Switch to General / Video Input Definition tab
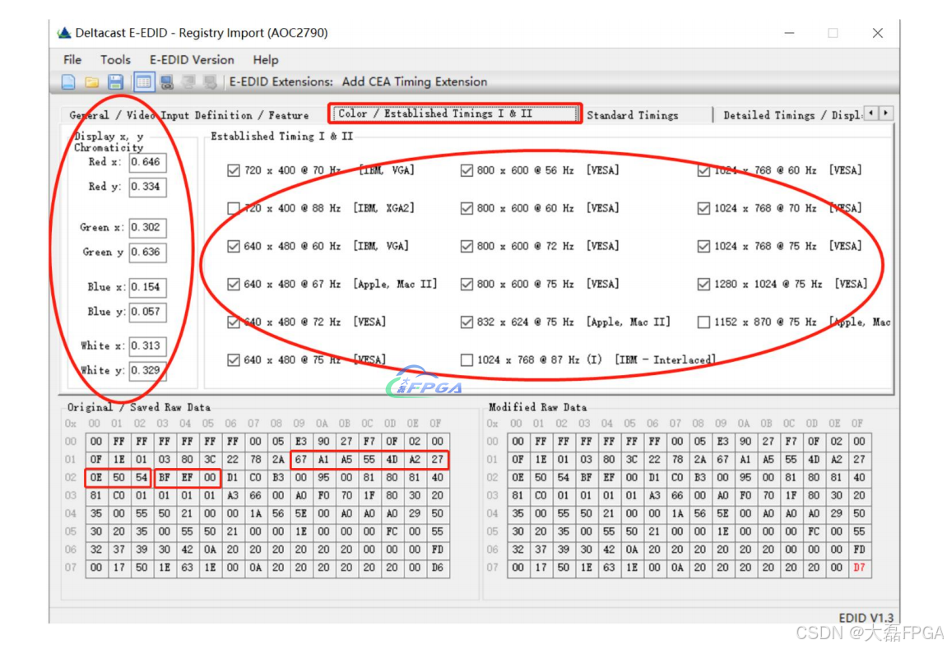The height and width of the screenshot is (649, 947). point(189,114)
